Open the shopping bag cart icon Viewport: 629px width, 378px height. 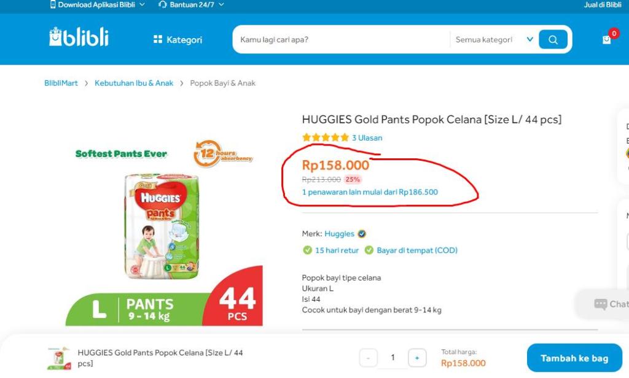(x=607, y=40)
